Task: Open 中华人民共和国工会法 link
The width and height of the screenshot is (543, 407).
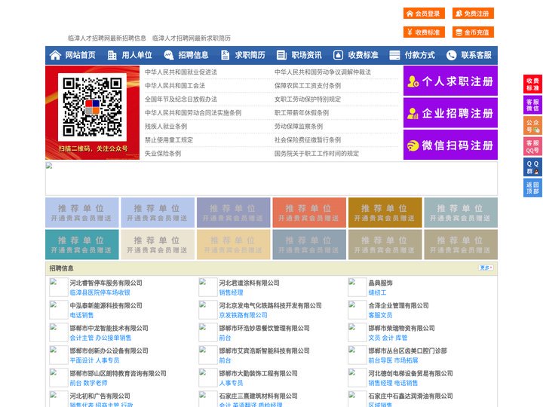Action: click(x=175, y=85)
